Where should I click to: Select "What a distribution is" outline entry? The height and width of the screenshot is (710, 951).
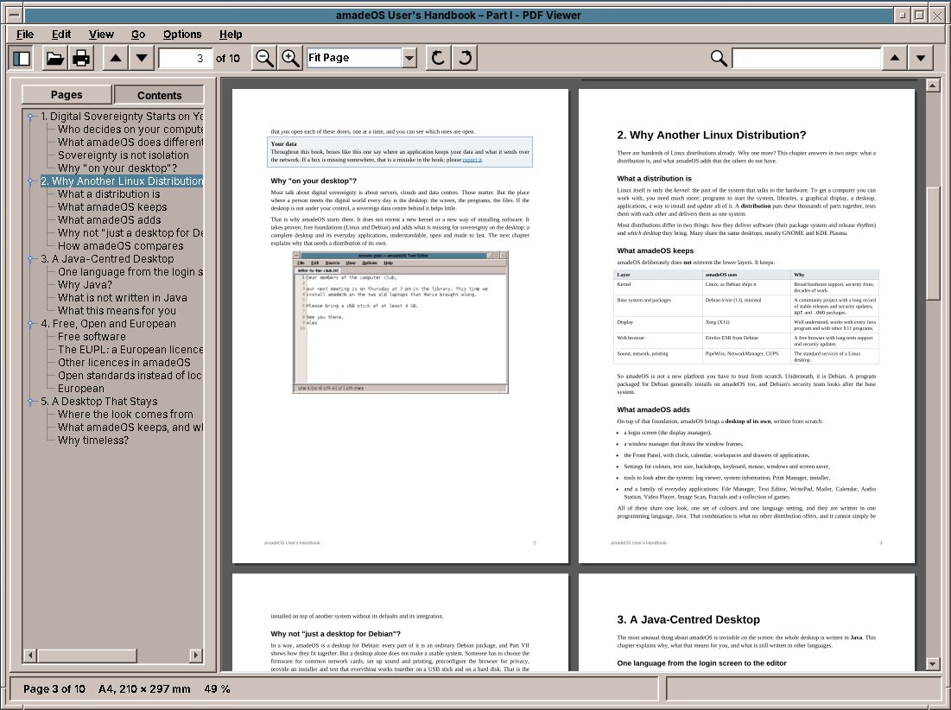109,194
